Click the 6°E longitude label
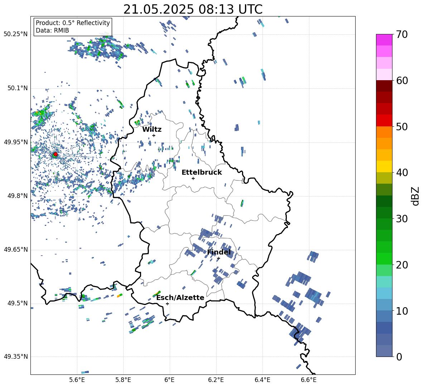Viewport: 424px width, 387px height. 169,380
